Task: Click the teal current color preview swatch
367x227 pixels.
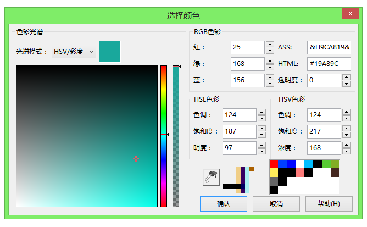Action: click(x=109, y=51)
